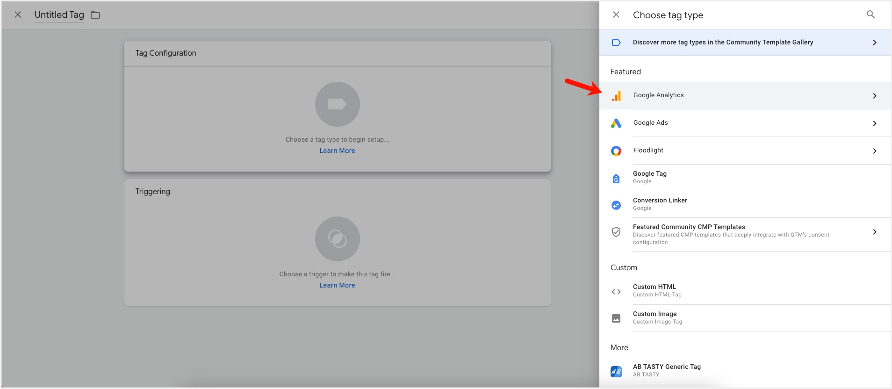892x389 pixels.
Task: Click the tag placeholder icon in Tag Configuration
Action: point(337,104)
